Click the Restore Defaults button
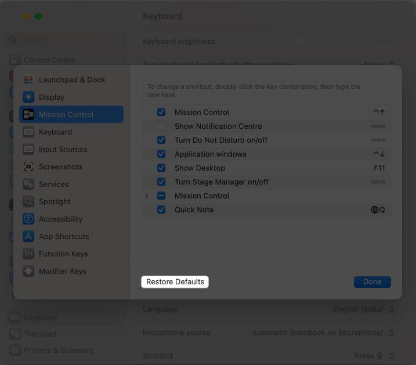This screenshot has height=365, width=416. tap(175, 281)
